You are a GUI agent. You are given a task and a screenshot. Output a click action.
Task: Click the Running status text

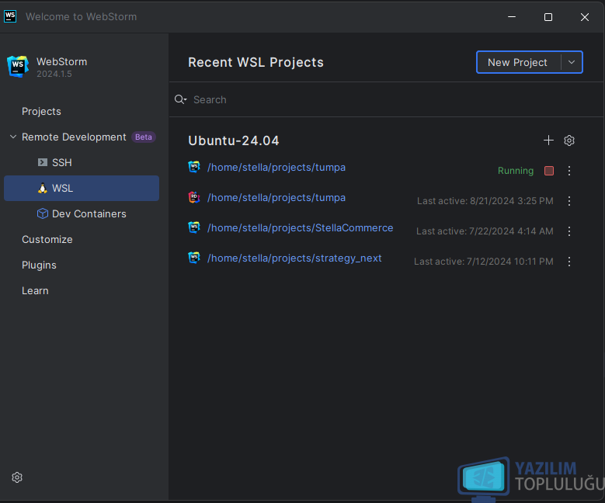pyautogui.click(x=516, y=171)
